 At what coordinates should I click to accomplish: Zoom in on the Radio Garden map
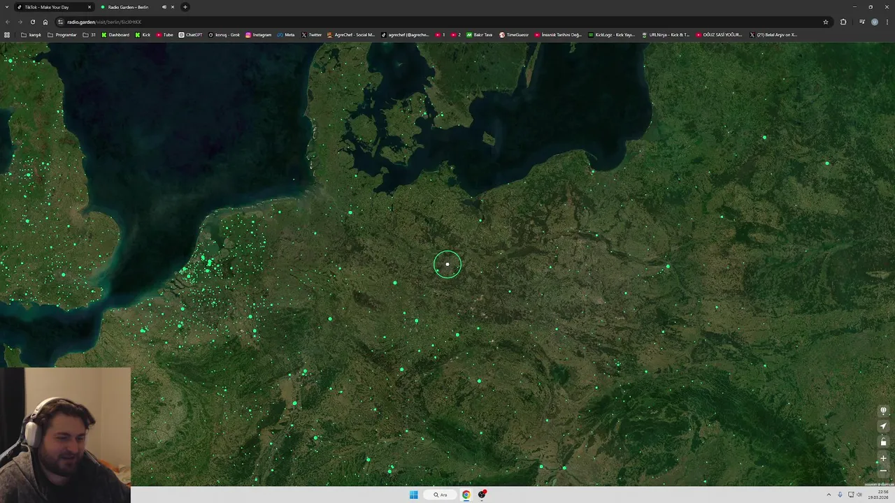pos(883,459)
